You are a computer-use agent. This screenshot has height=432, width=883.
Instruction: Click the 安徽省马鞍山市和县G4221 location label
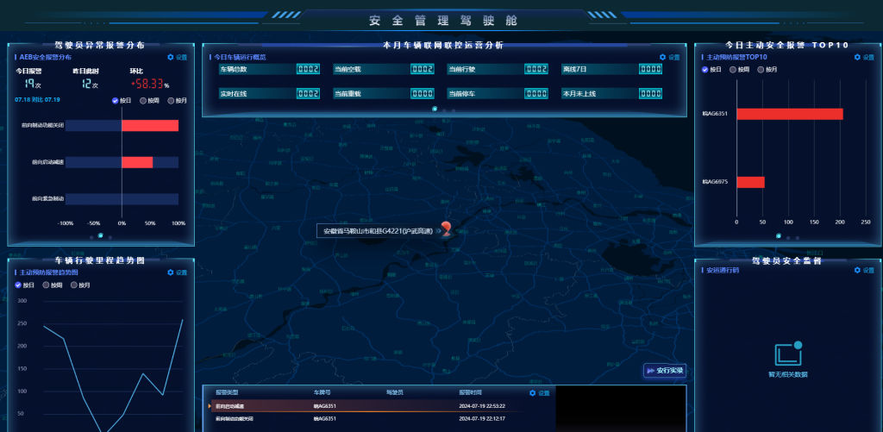(x=378, y=231)
